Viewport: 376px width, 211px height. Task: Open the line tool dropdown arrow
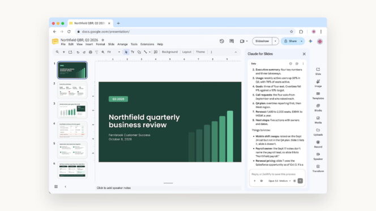coord(149,52)
